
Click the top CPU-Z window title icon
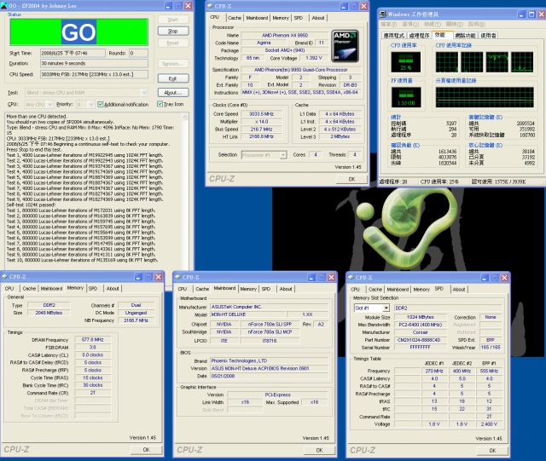(x=210, y=6)
